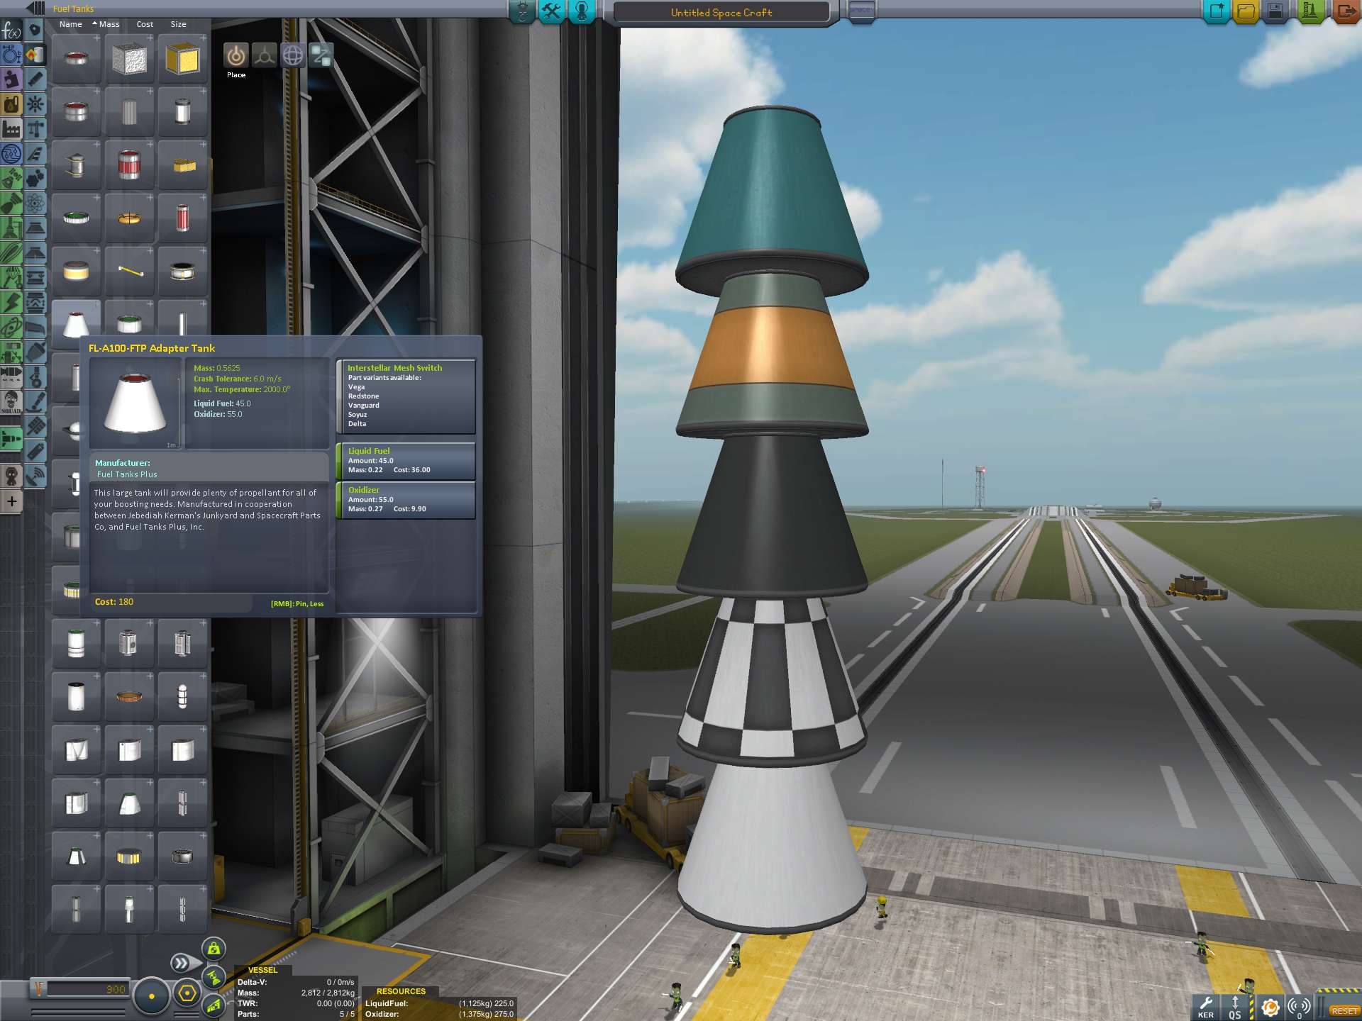The image size is (1362, 1021).
Task: Start a new craft with the new-file icon
Action: click(1217, 11)
